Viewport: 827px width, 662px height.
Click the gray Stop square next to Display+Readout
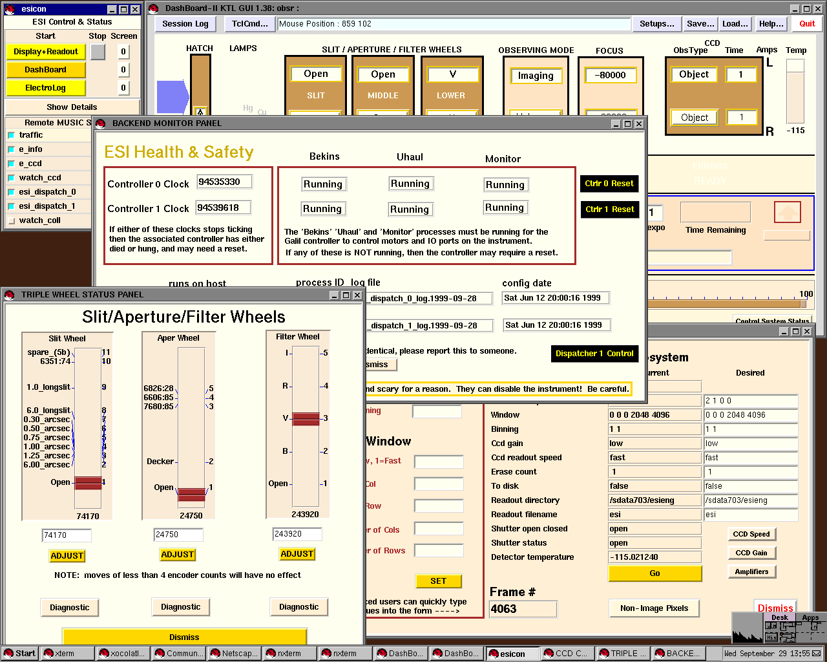click(98, 52)
